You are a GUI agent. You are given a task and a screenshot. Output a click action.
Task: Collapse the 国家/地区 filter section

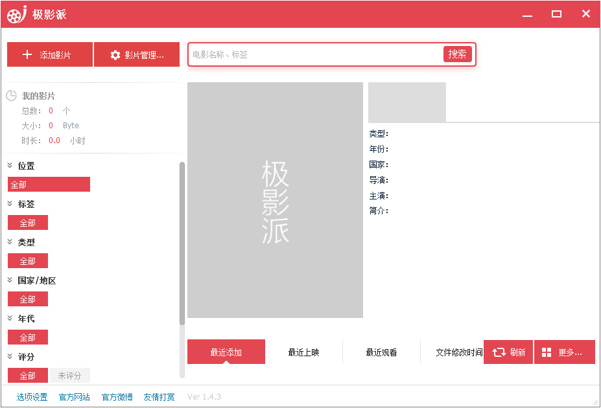tap(10, 280)
